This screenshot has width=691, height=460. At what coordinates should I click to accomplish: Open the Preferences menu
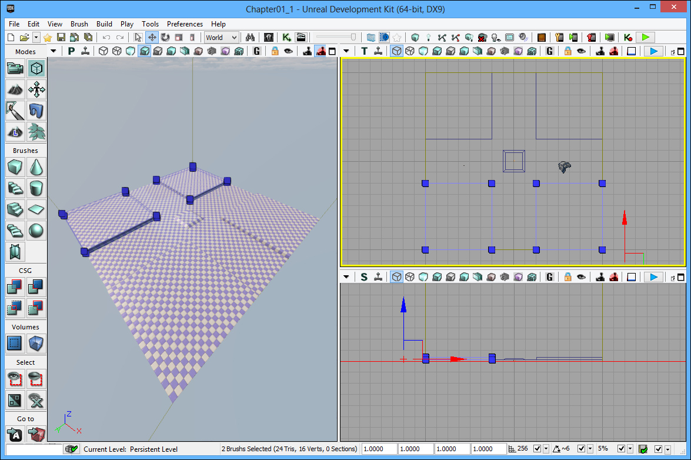[185, 24]
